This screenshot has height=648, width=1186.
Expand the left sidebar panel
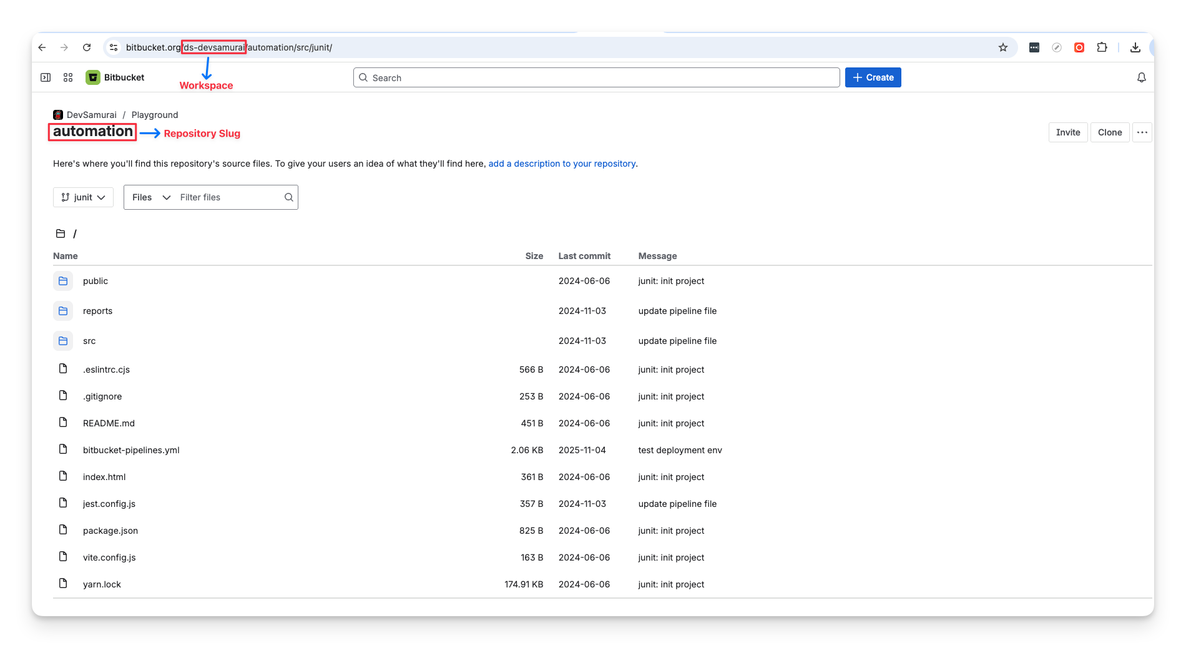(x=45, y=77)
